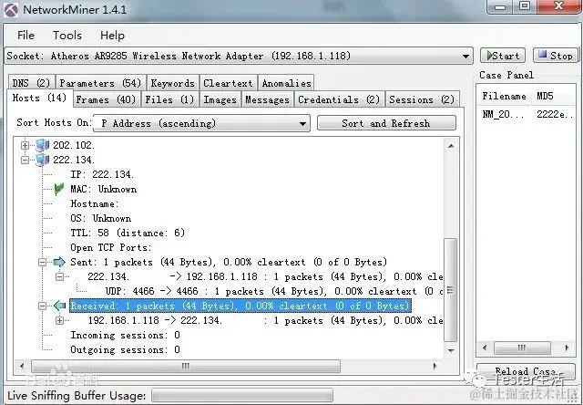Select the MAC: Unknown tree row
The width and height of the screenshot is (583, 405).
point(103,189)
